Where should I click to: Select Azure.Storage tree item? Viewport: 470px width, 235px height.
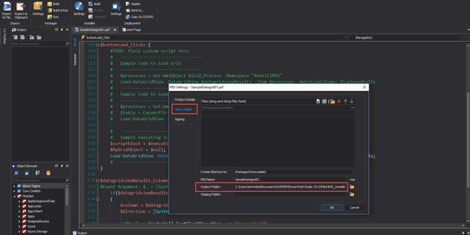38,231
